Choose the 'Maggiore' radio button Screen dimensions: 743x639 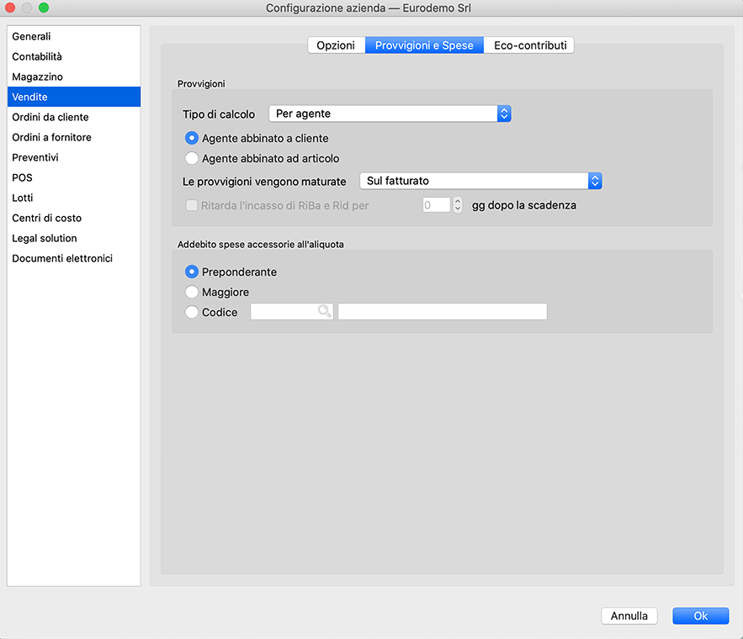pyautogui.click(x=192, y=292)
